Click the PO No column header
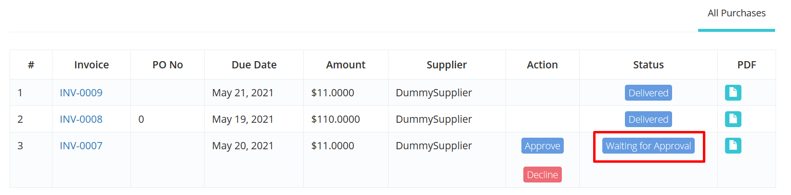791x195 pixels. tap(168, 65)
